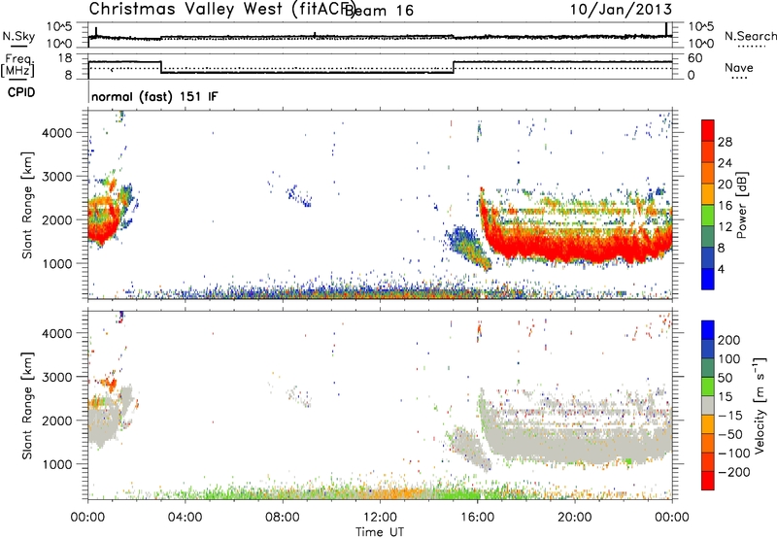Click the frequency step-up line at 15:00

(454, 67)
